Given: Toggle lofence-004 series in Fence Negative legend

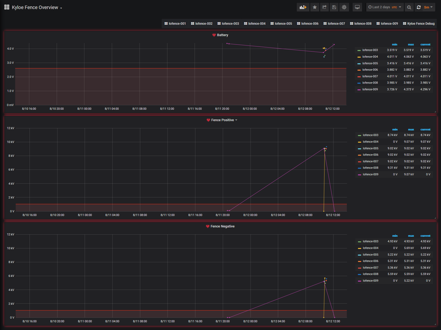Looking at the screenshot, I should [370, 248].
